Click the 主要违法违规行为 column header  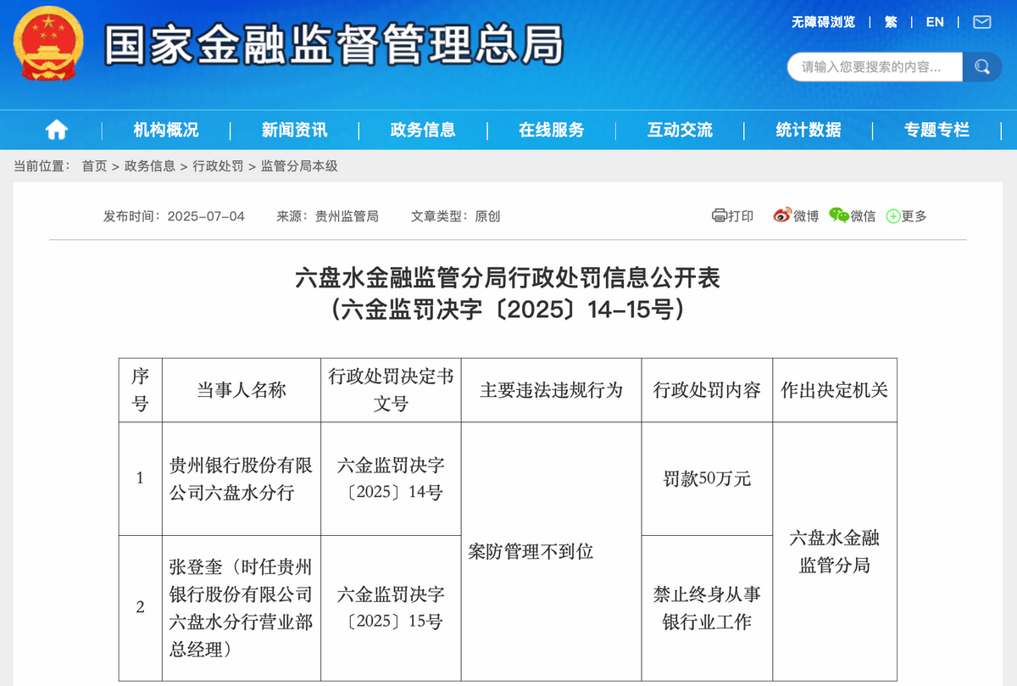pyautogui.click(x=551, y=390)
